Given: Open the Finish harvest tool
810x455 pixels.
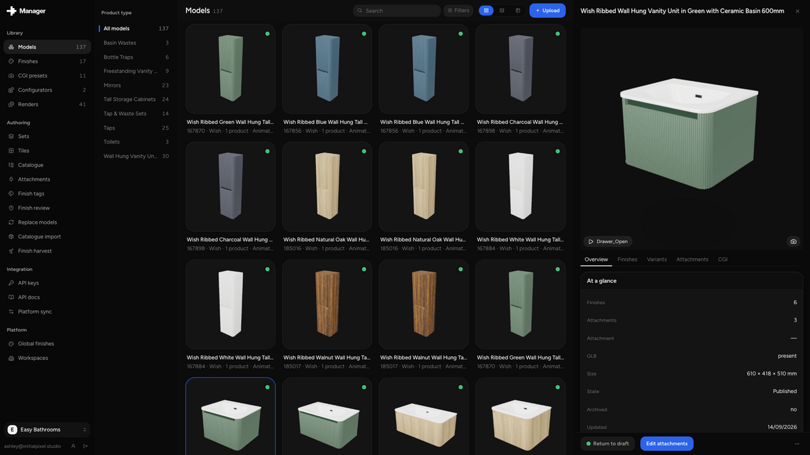Looking at the screenshot, I should coord(47,251).
